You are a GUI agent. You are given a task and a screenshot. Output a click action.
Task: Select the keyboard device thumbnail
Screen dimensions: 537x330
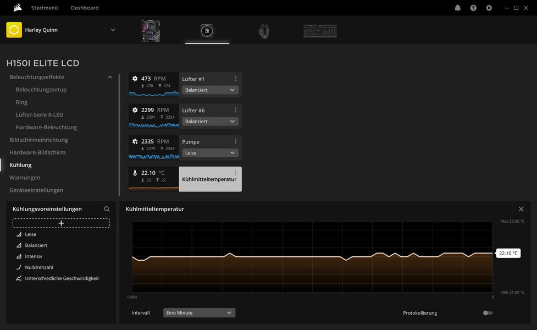[x=320, y=31]
